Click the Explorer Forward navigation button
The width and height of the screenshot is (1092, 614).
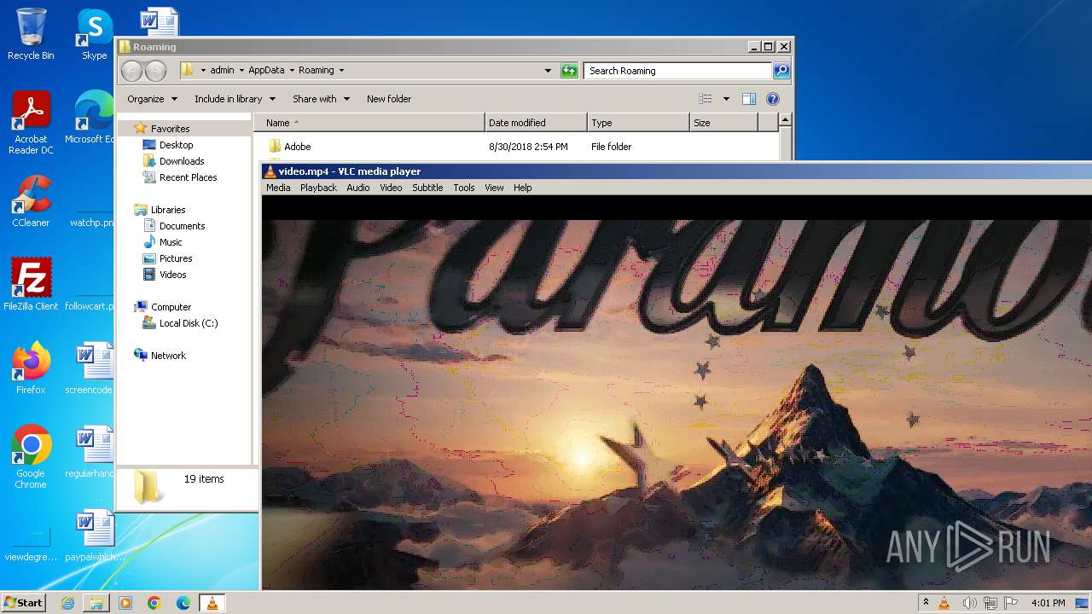click(x=155, y=71)
